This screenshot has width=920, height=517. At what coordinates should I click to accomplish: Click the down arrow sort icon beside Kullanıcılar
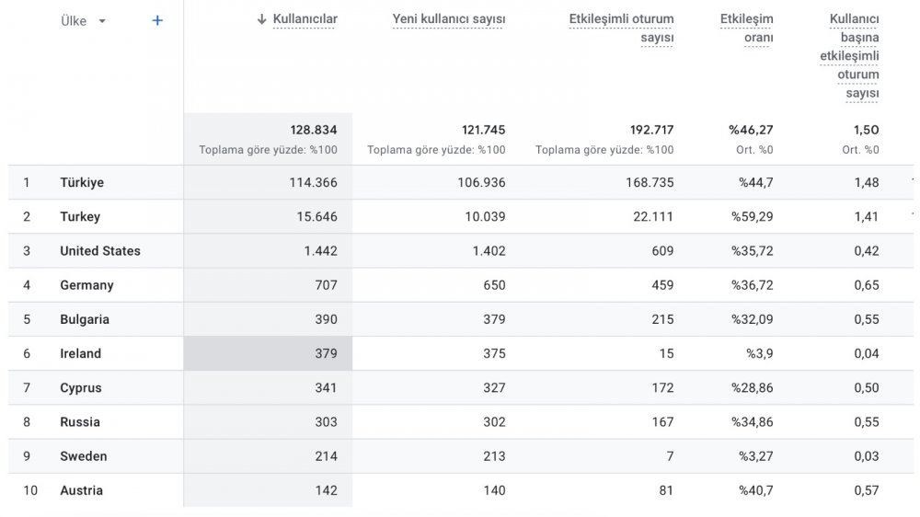261,19
